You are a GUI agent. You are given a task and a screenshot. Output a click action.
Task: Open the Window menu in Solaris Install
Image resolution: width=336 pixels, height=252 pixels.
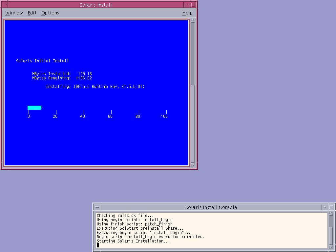point(14,13)
